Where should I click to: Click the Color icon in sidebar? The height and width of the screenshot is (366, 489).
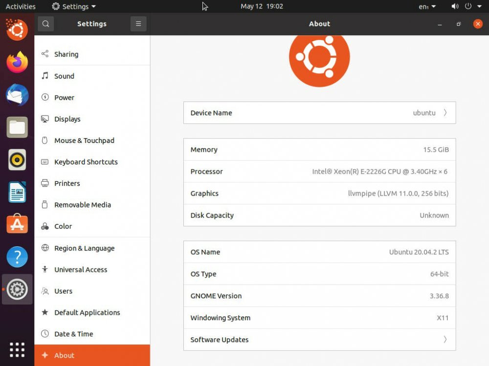[x=45, y=226]
